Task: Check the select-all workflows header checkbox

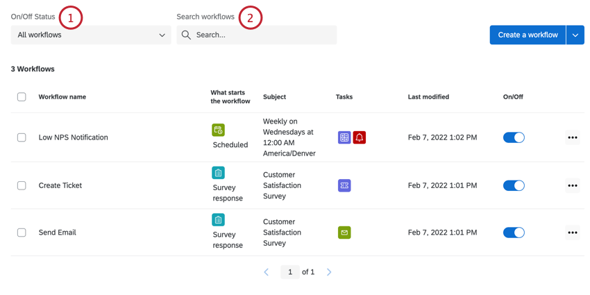Action: pyautogui.click(x=22, y=97)
